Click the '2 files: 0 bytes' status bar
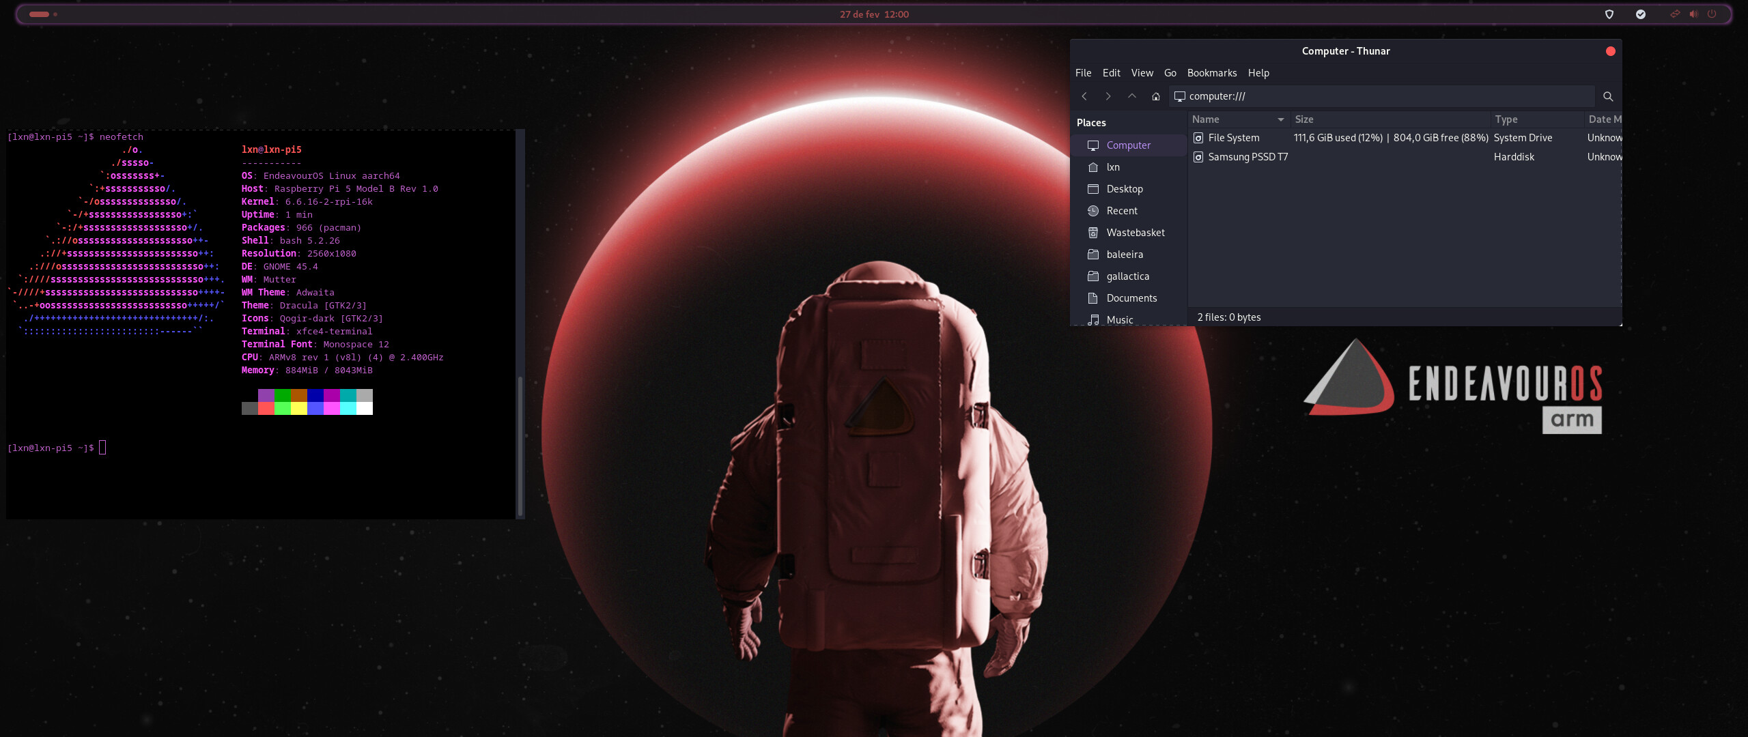The height and width of the screenshot is (737, 1748). click(x=1229, y=317)
